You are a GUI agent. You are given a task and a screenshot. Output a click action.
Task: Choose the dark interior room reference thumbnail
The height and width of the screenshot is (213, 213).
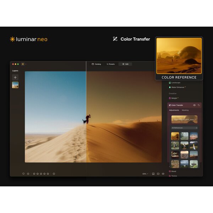(175, 155)
